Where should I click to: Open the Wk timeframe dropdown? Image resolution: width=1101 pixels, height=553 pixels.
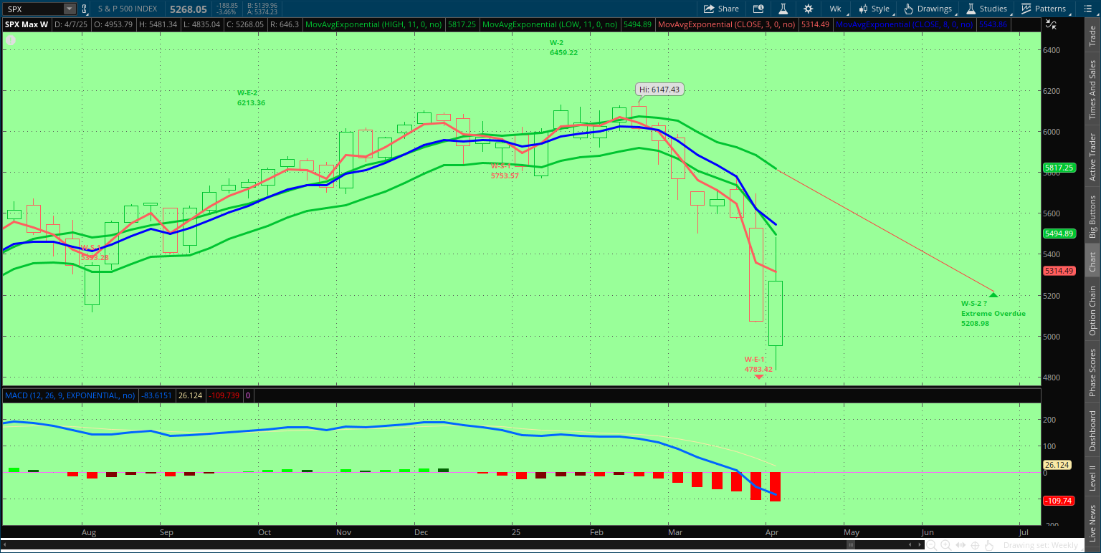[x=835, y=9]
